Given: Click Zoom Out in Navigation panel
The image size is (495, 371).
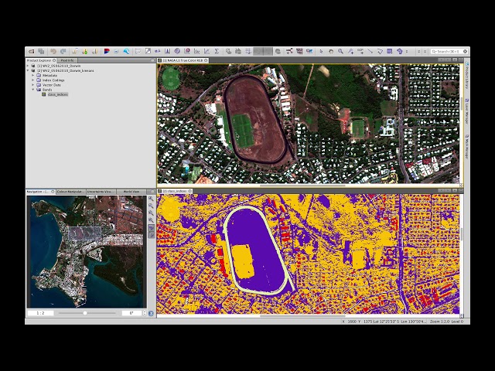Looking at the screenshot, I should pyautogui.click(x=151, y=206).
